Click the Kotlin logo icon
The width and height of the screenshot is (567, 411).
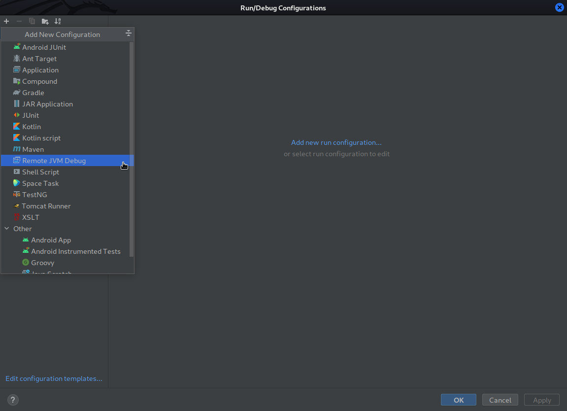click(x=17, y=126)
